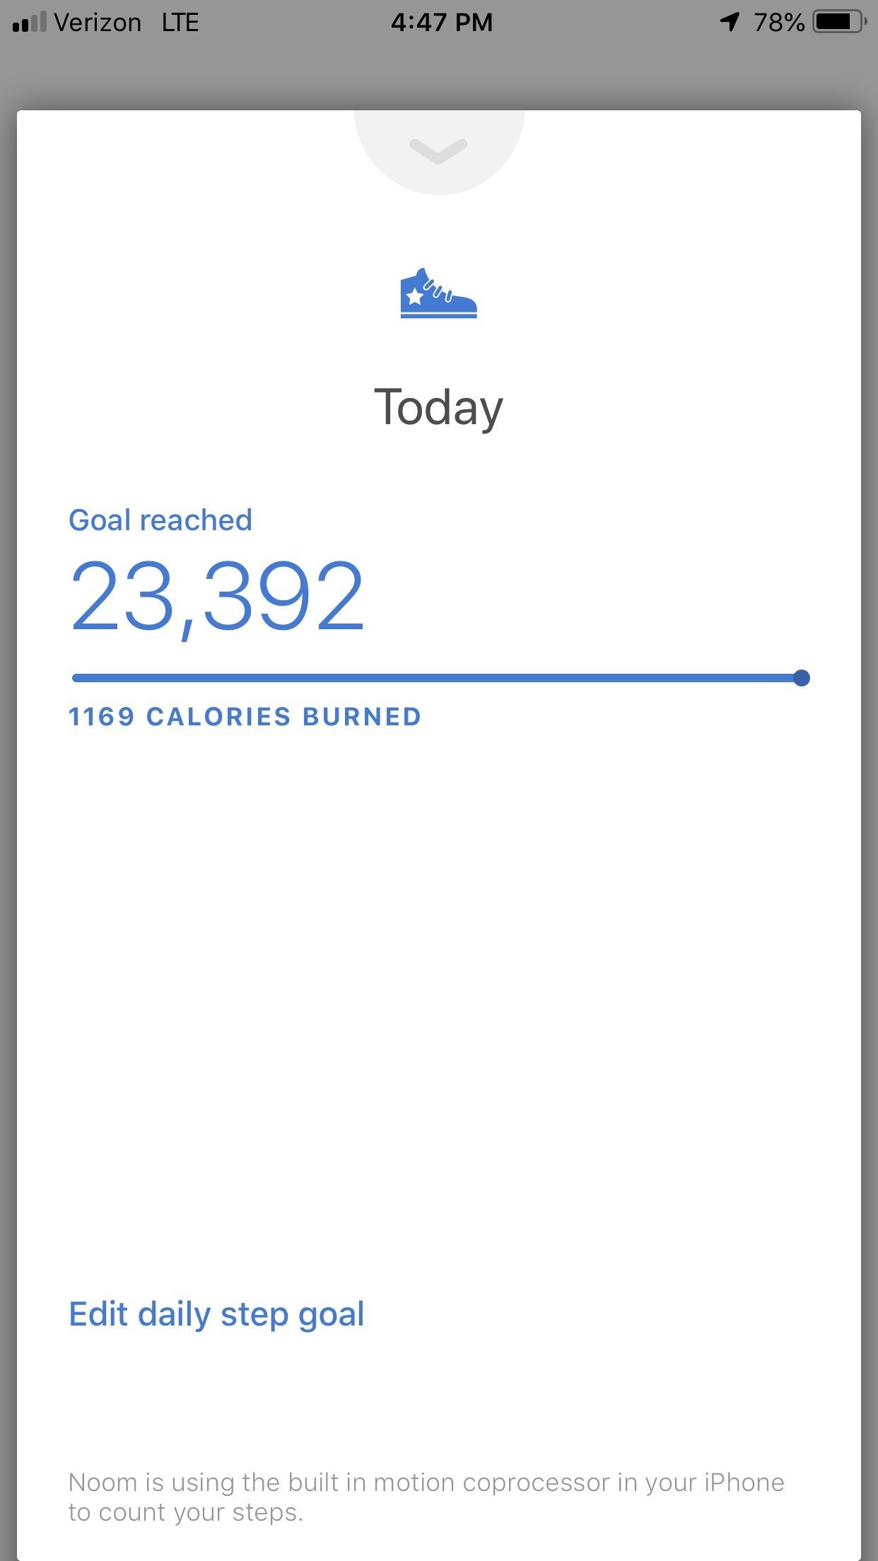The image size is (878, 1561).
Task: Tap the battery icon in status bar
Action: (839, 22)
